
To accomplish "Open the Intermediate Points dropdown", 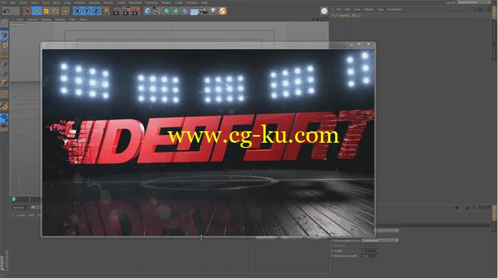I will coord(380,241).
